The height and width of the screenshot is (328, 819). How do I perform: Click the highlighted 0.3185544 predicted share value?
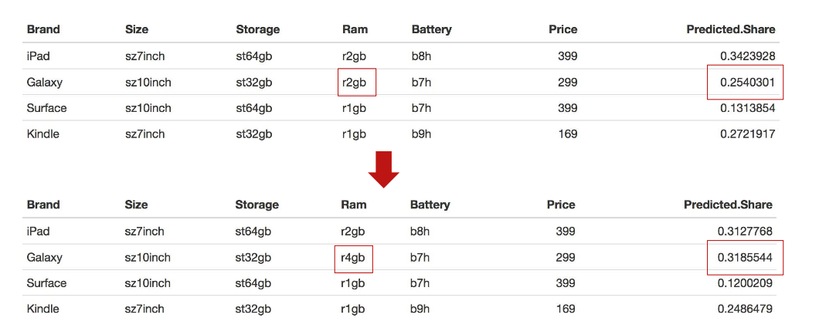pyautogui.click(x=744, y=257)
